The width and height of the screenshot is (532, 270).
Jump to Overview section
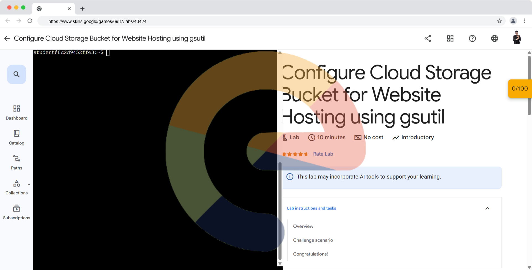tap(303, 226)
